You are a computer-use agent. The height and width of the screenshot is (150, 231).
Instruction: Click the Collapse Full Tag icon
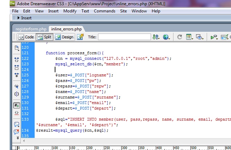(17, 59)
